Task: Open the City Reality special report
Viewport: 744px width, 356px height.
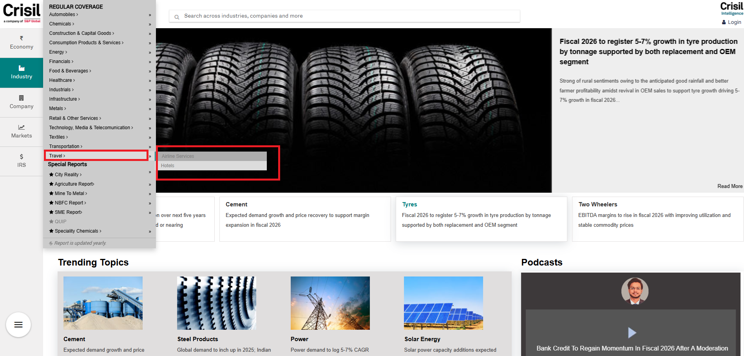Action: point(68,175)
